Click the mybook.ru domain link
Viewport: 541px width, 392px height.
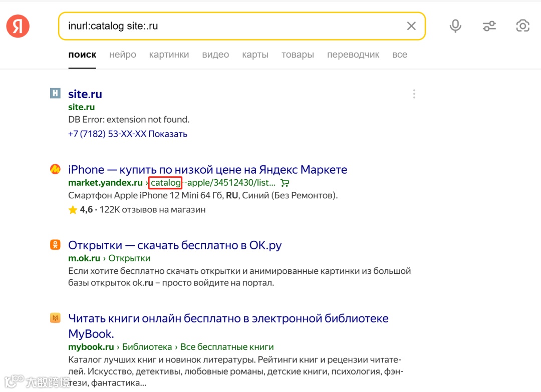click(x=91, y=347)
